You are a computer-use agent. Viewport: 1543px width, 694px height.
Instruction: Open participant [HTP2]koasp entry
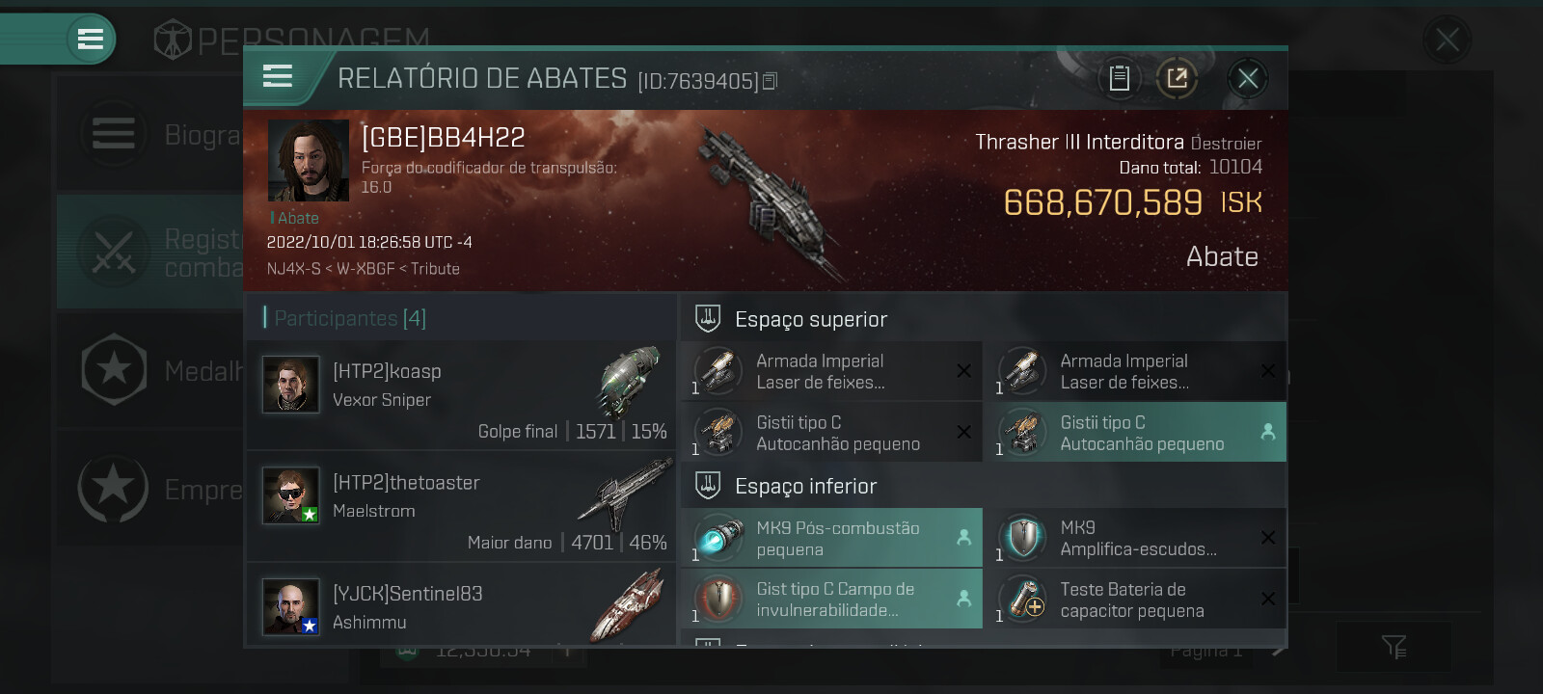(x=461, y=395)
